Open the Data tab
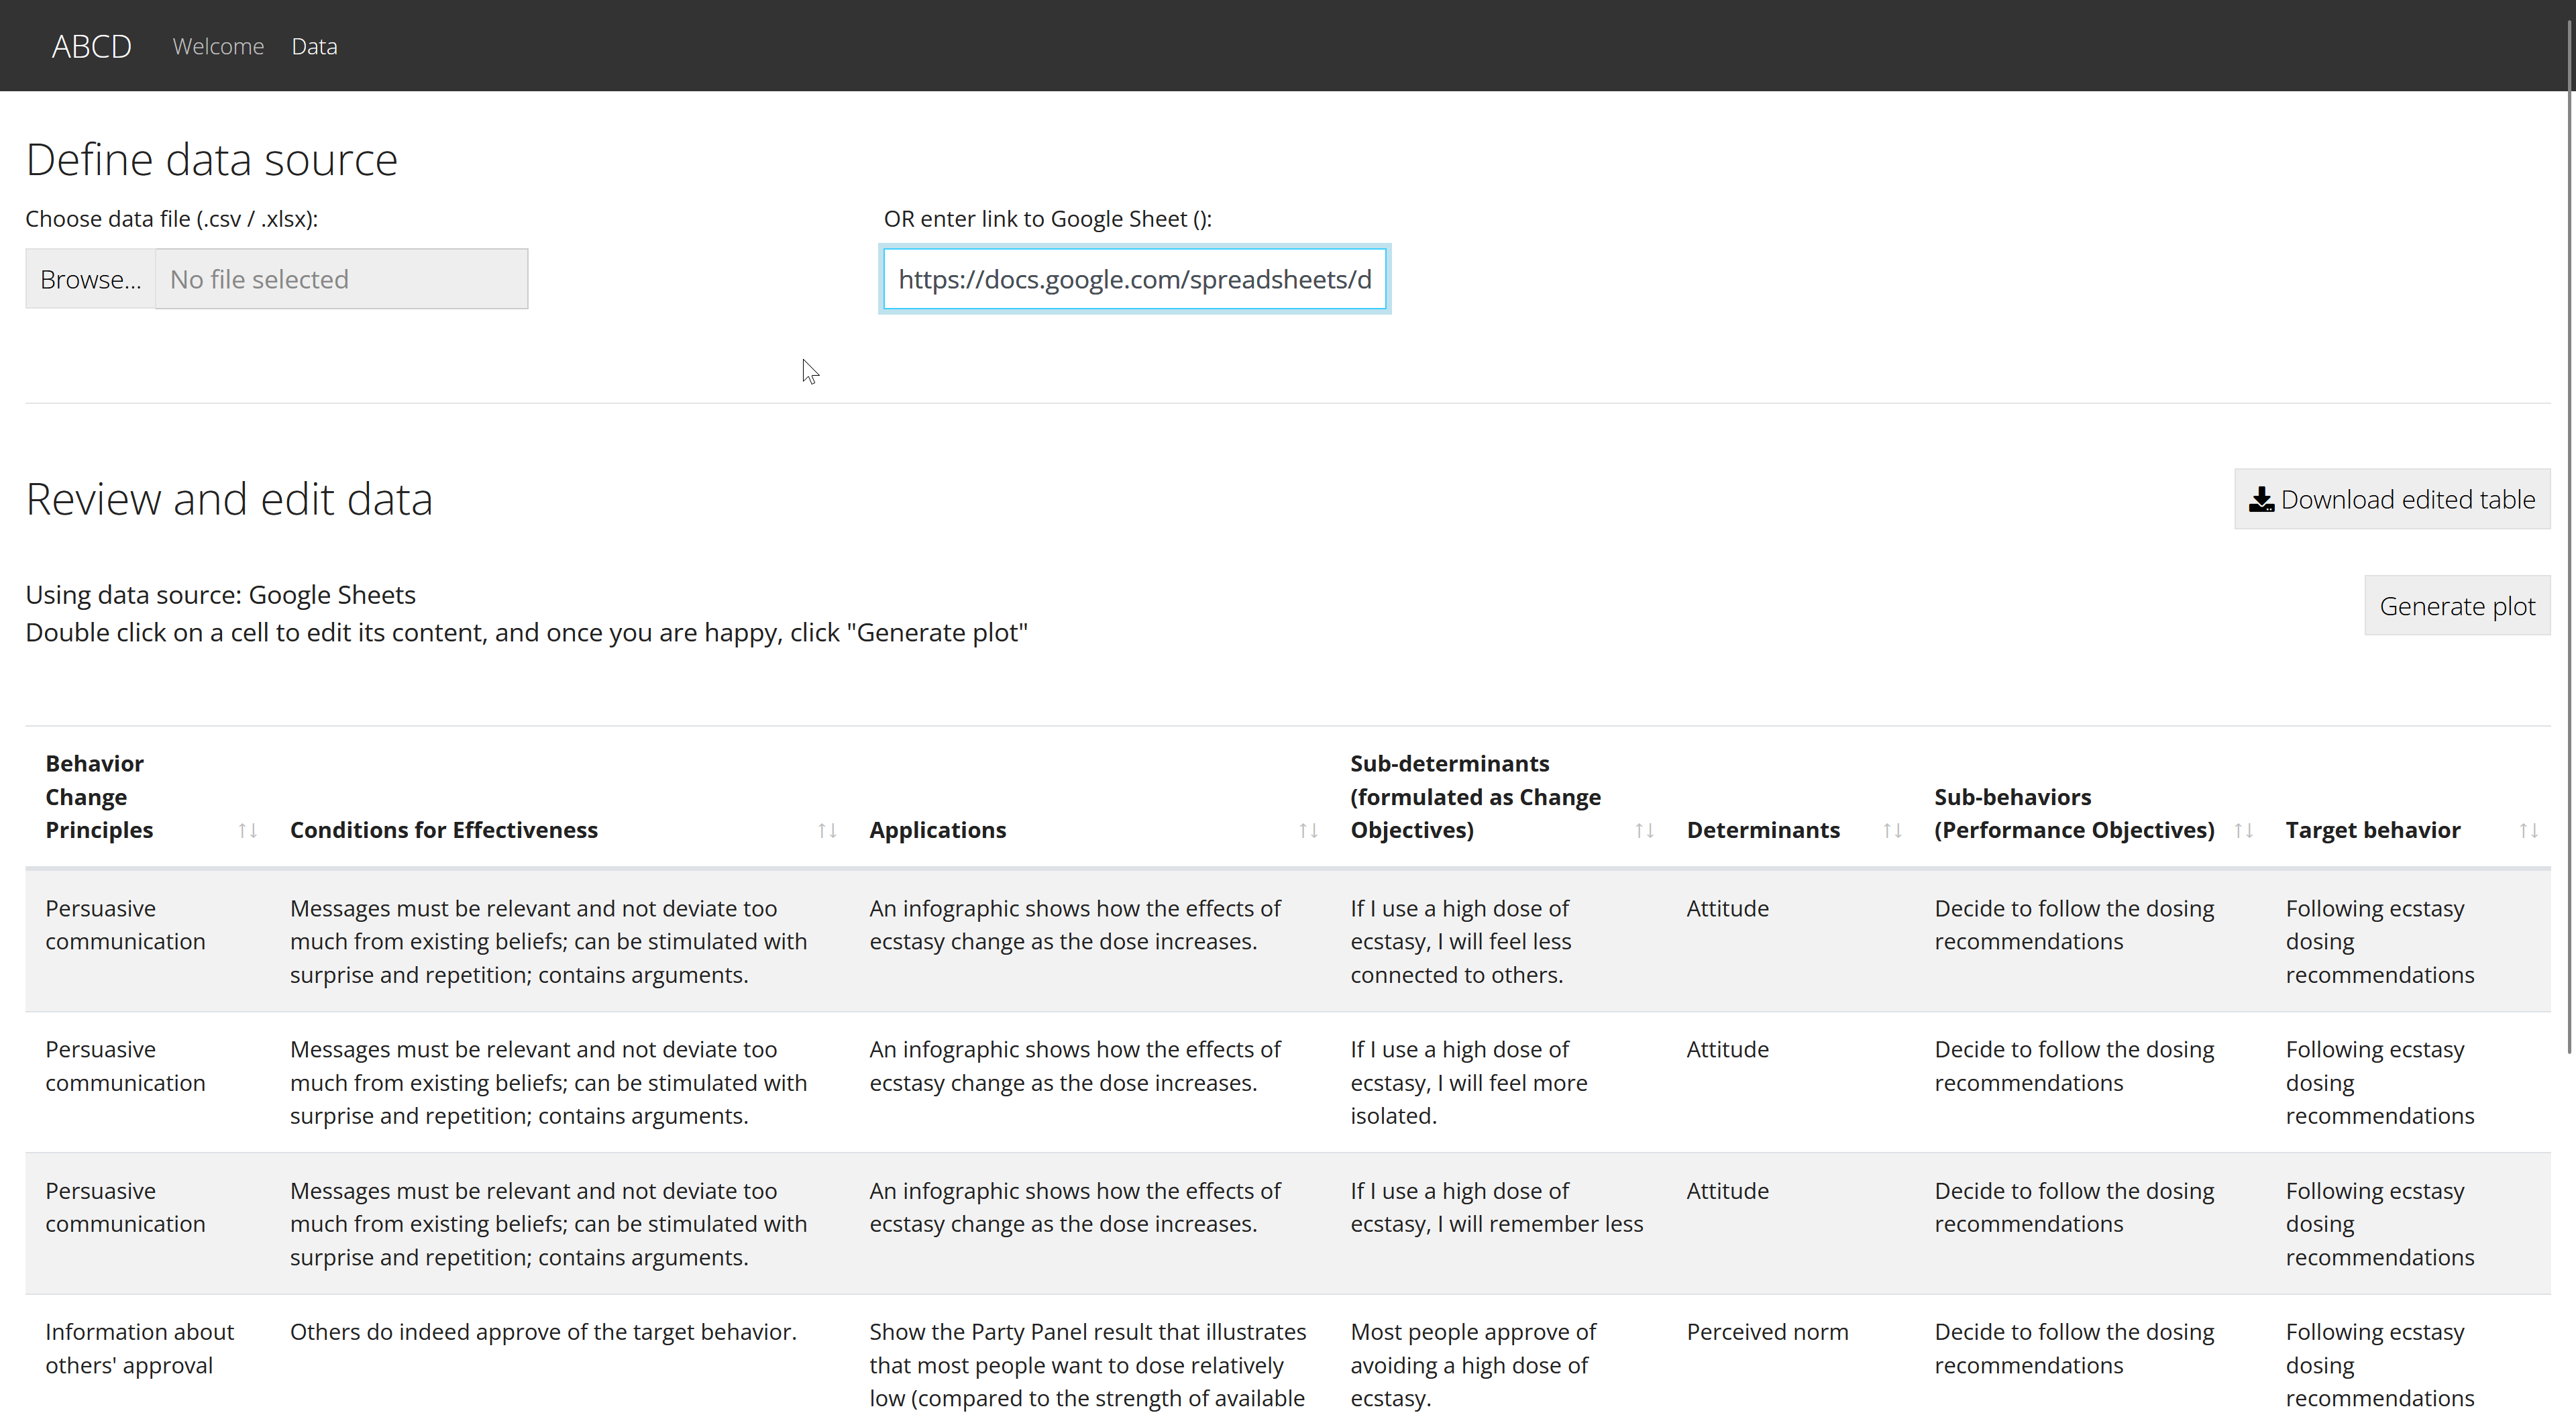The image size is (2576, 1417). point(314,46)
